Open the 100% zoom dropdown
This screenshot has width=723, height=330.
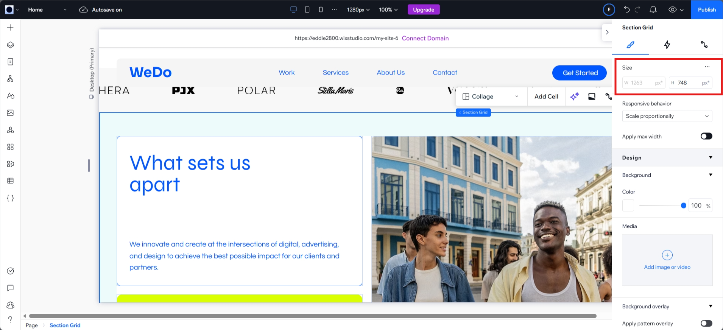coord(388,9)
